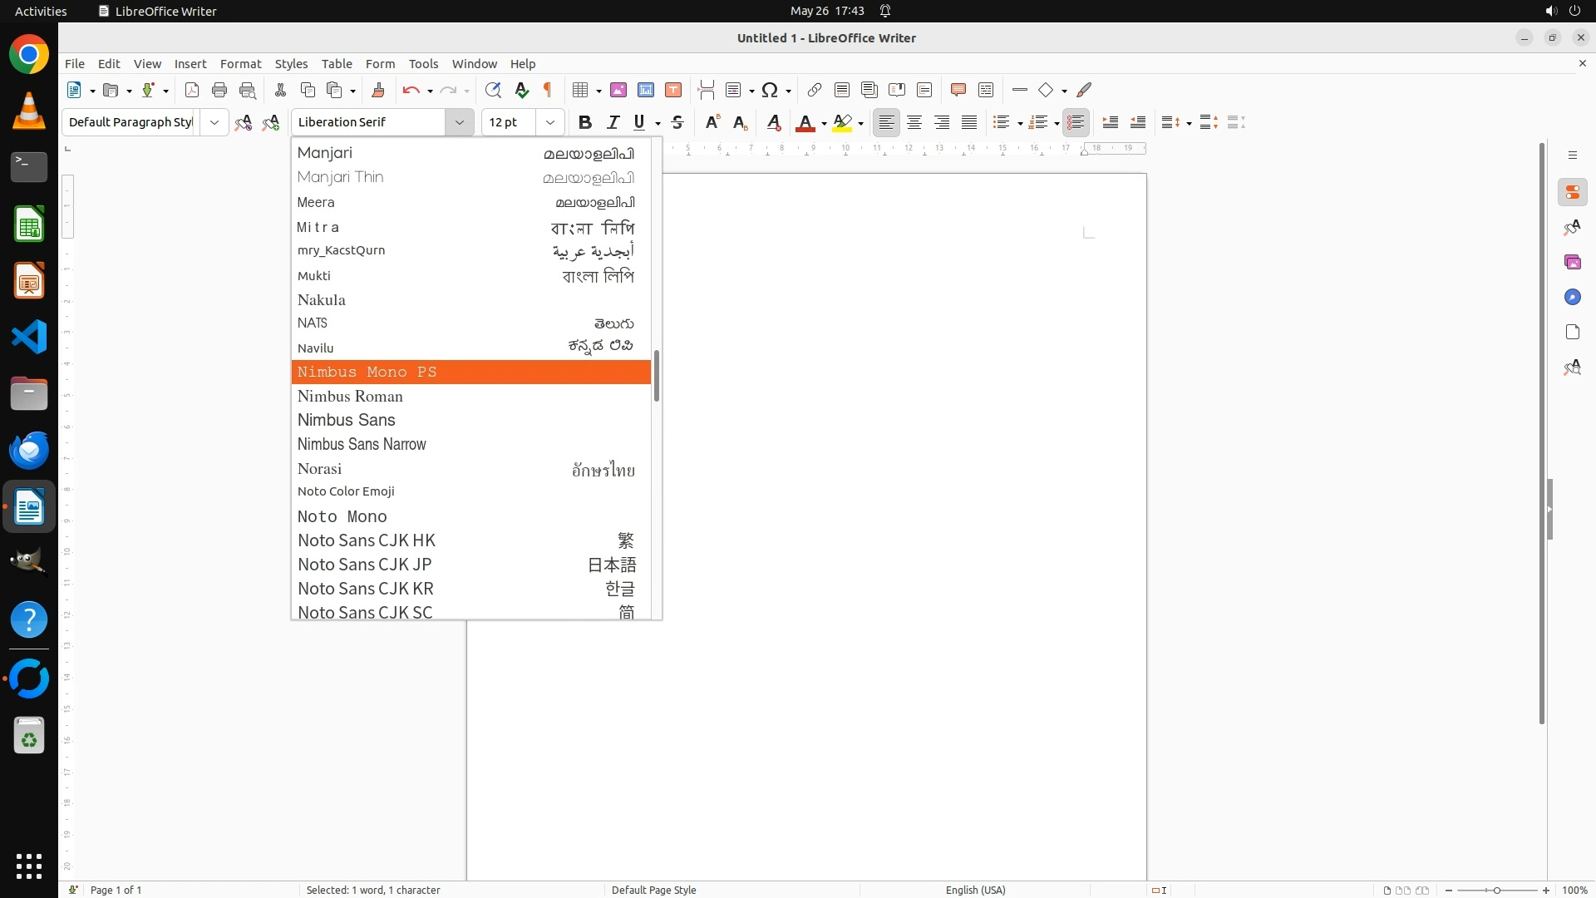The image size is (1596, 898).
Task: Apply strikethrough formatting
Action: pos(677,122)
